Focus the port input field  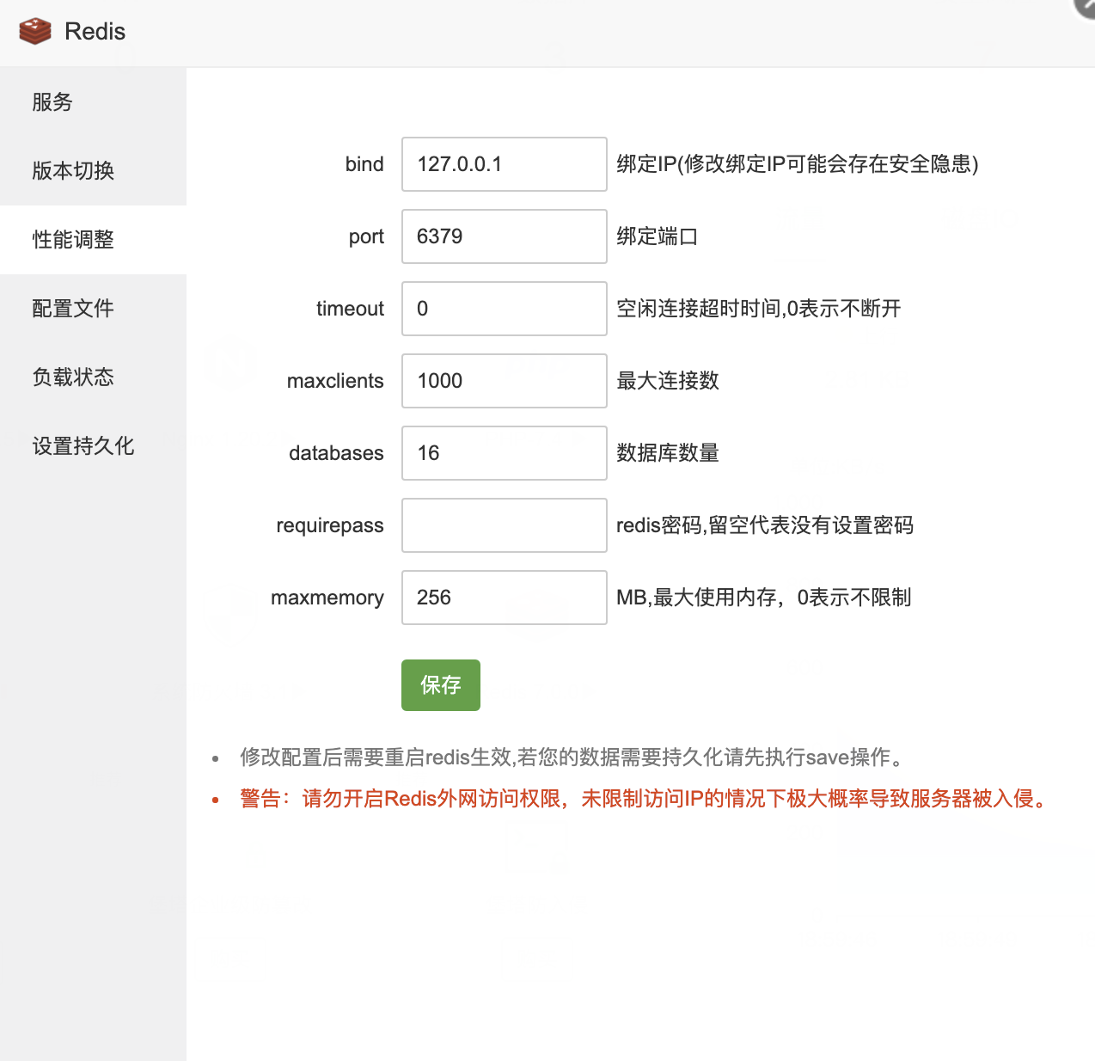click(x=504, y=236)
